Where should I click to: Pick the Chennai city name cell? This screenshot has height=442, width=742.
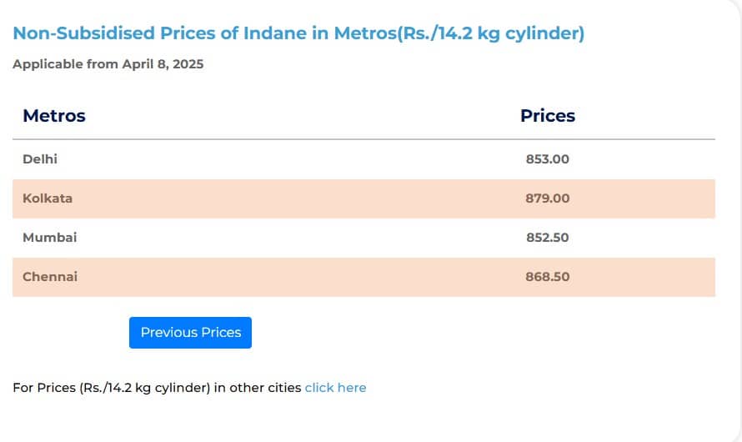click(50, 277)
